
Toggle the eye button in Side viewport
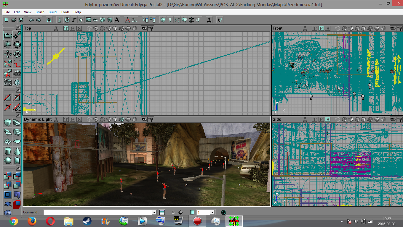[x=393, y=119]
